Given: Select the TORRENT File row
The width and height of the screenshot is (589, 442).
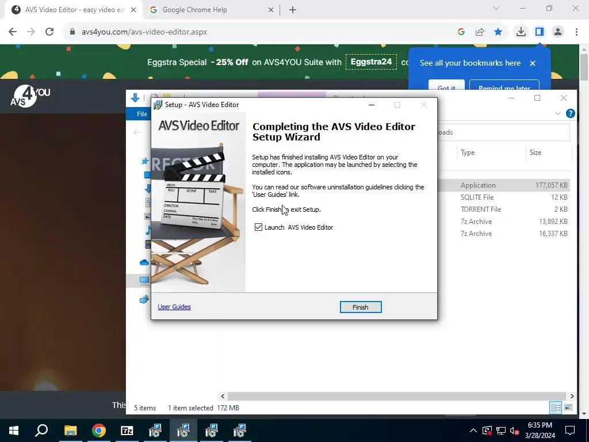Looking at the screenshot, I should pos(504,209).
